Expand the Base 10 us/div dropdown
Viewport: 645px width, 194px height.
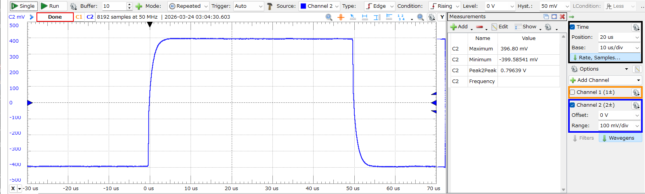point(619,48)
